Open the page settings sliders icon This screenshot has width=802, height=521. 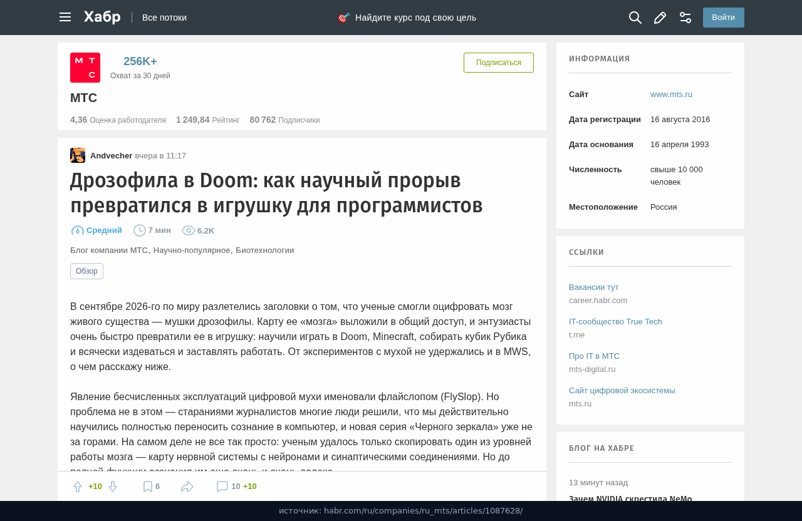(x=685, y=18)
